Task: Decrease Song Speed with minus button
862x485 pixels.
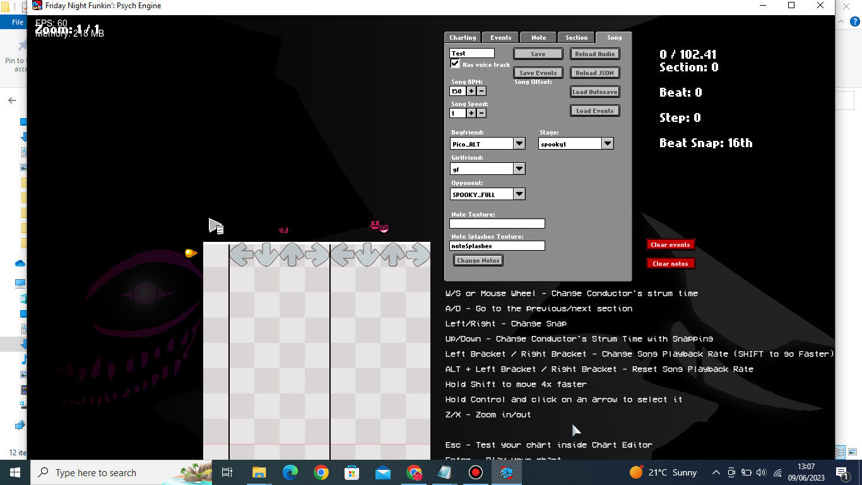Action: 481,113
